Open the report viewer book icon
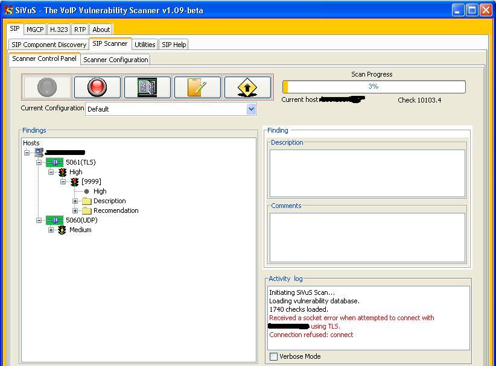This screenshot has height=366, width=496. tap(147, 87)
